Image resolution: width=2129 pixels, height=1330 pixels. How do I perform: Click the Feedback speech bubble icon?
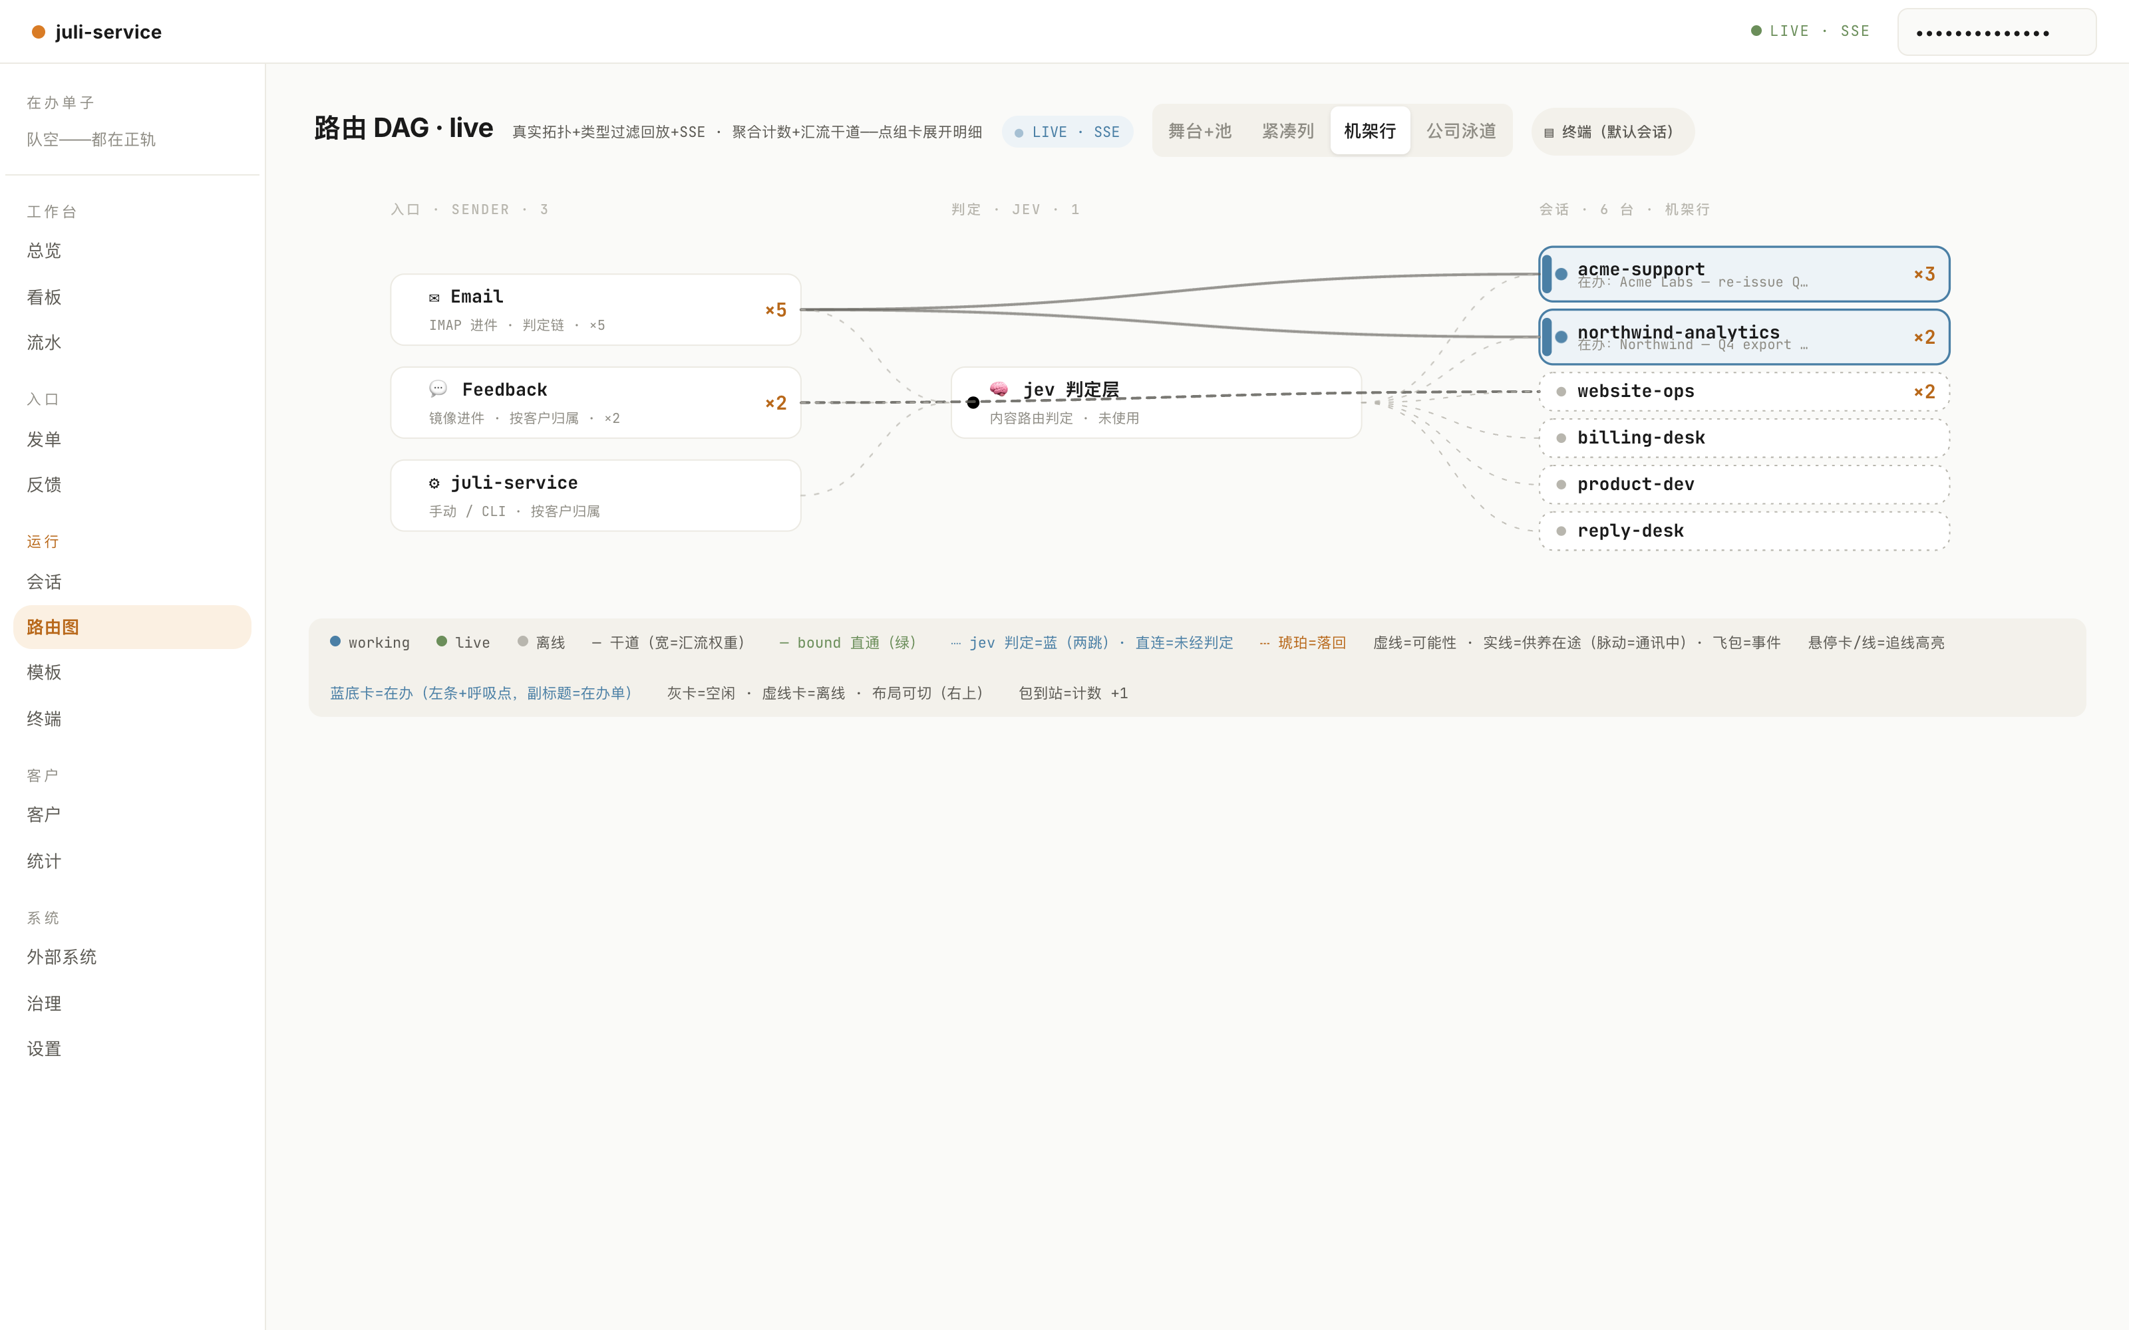pyautogui.click(x=438, y=389)
